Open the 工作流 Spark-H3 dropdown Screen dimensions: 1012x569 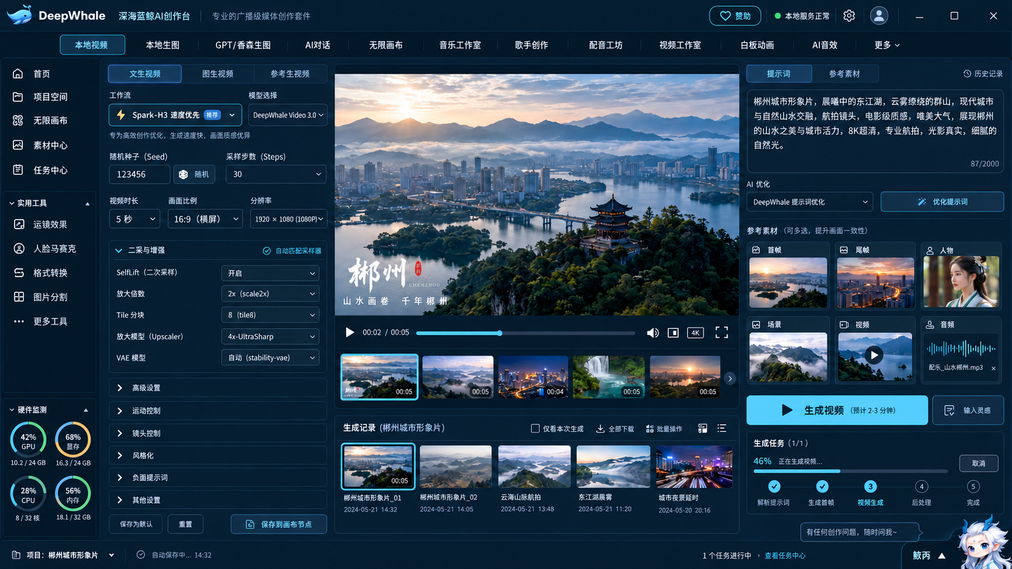[176, 115]
